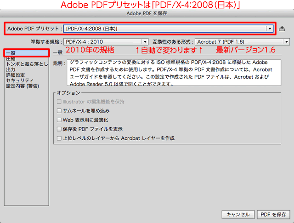294x223 pixels.
Task: Enable サムネールを埋め込み checkbox
Action: pos(59,111)
